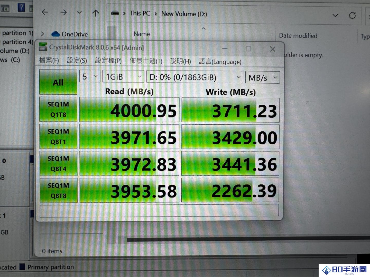
Task: Go up one folder level in Explorer
Action: (x=96, y=13)
